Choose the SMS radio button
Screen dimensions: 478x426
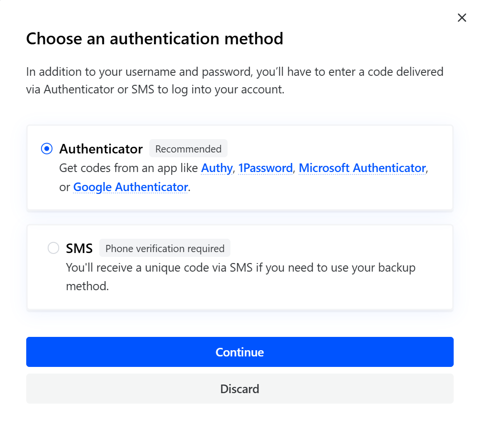click(53, 248)
